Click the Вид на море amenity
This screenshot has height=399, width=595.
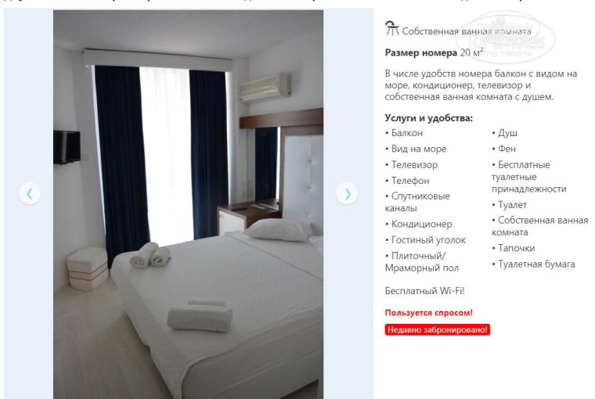pyautogui.click(x=416, y=149)
